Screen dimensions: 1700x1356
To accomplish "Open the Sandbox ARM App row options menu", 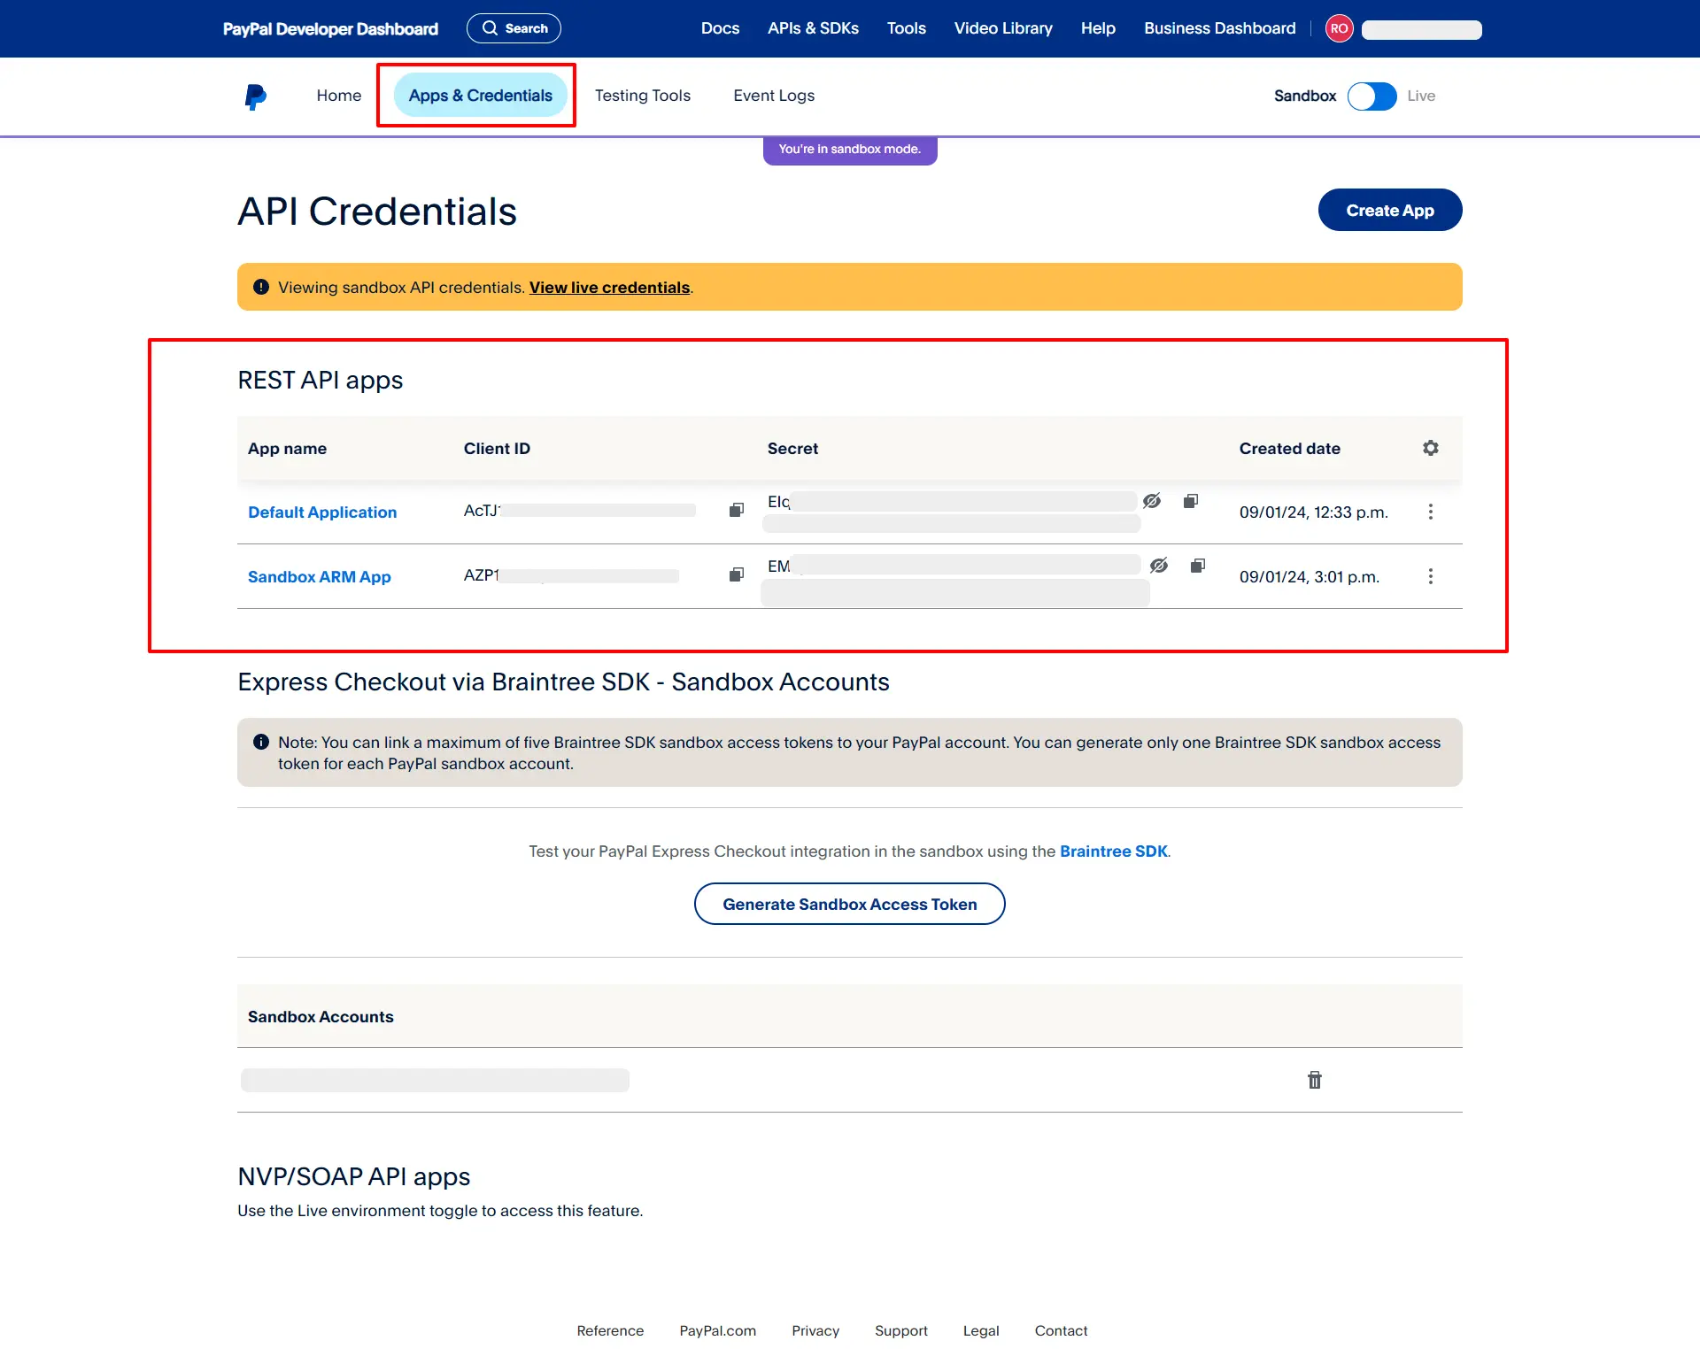I will click(x=1430, y=576).
